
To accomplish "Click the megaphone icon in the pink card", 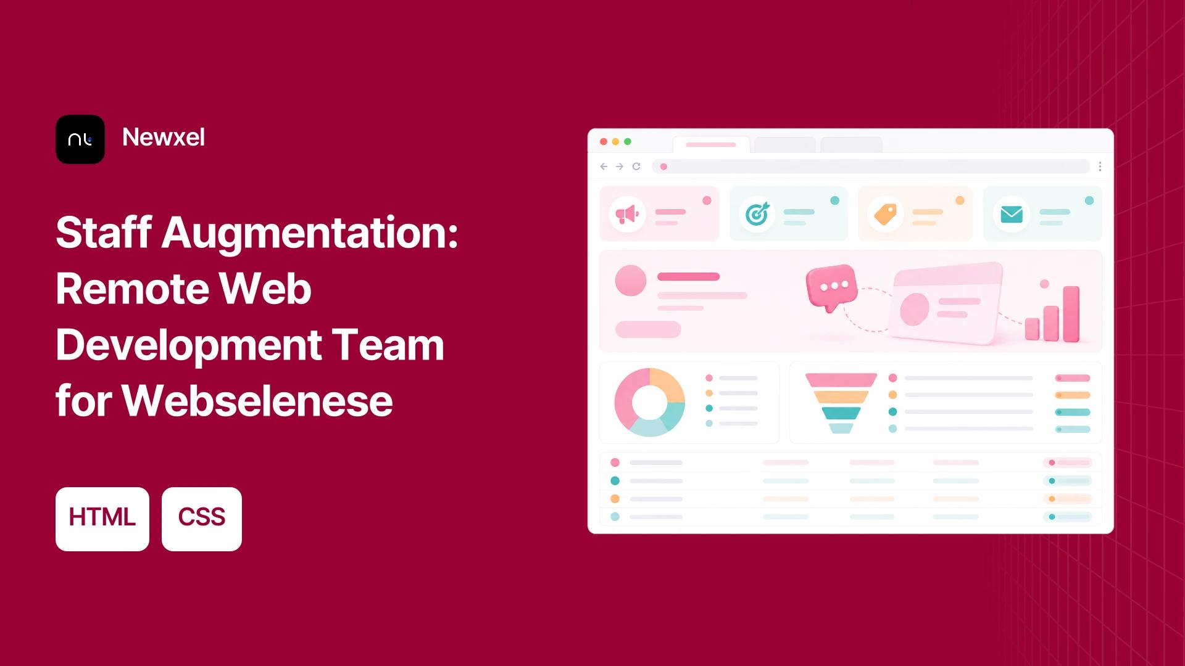I will click(627, 214).
